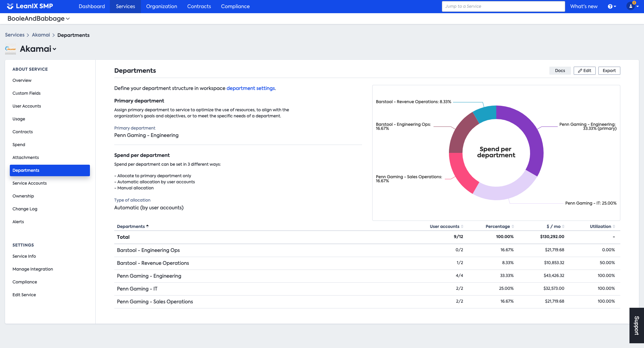
Task: Click the Akamai service logo thumbnail
Action: tap(10, 49)
